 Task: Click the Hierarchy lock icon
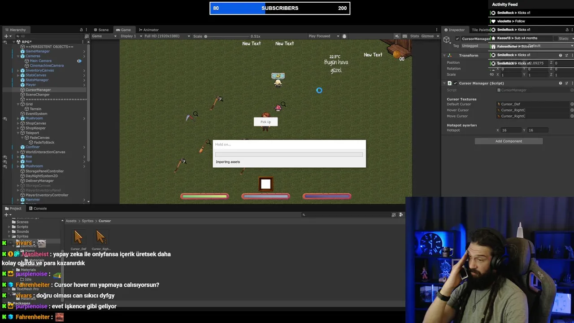81,30
